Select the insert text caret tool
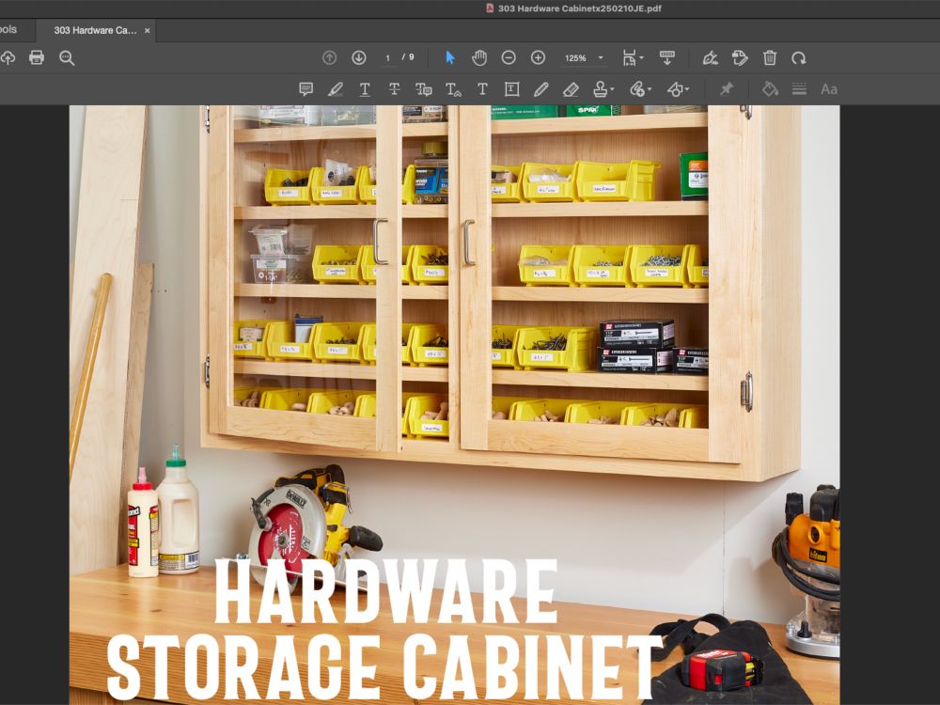 click(x=453, y=89)
